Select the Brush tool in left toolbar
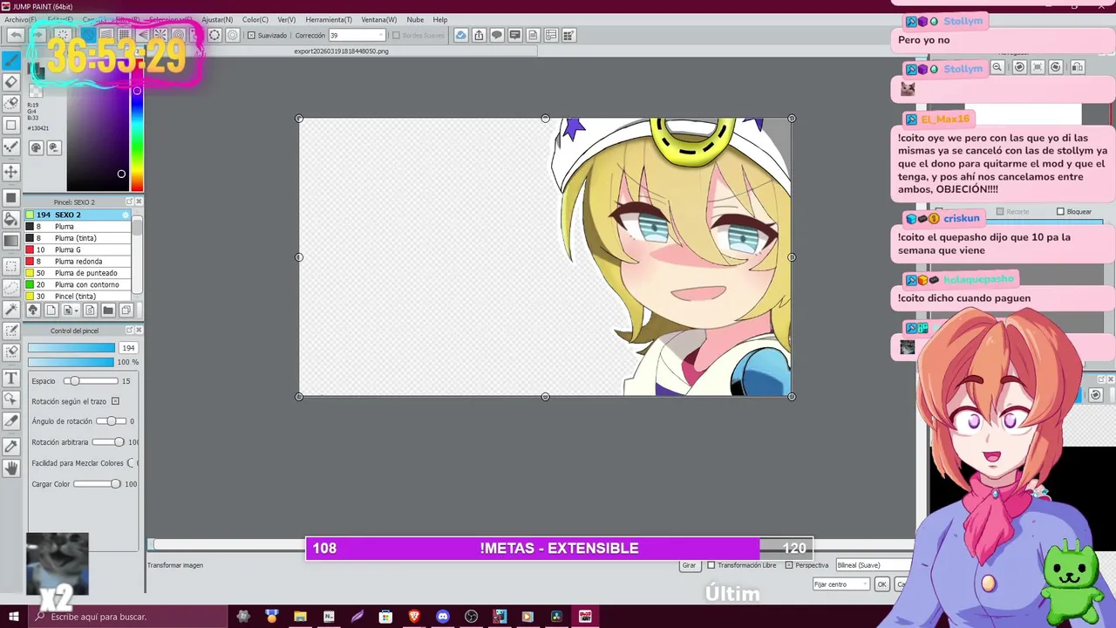Viewport: 1116px width, 628px height. click(11, 61)
